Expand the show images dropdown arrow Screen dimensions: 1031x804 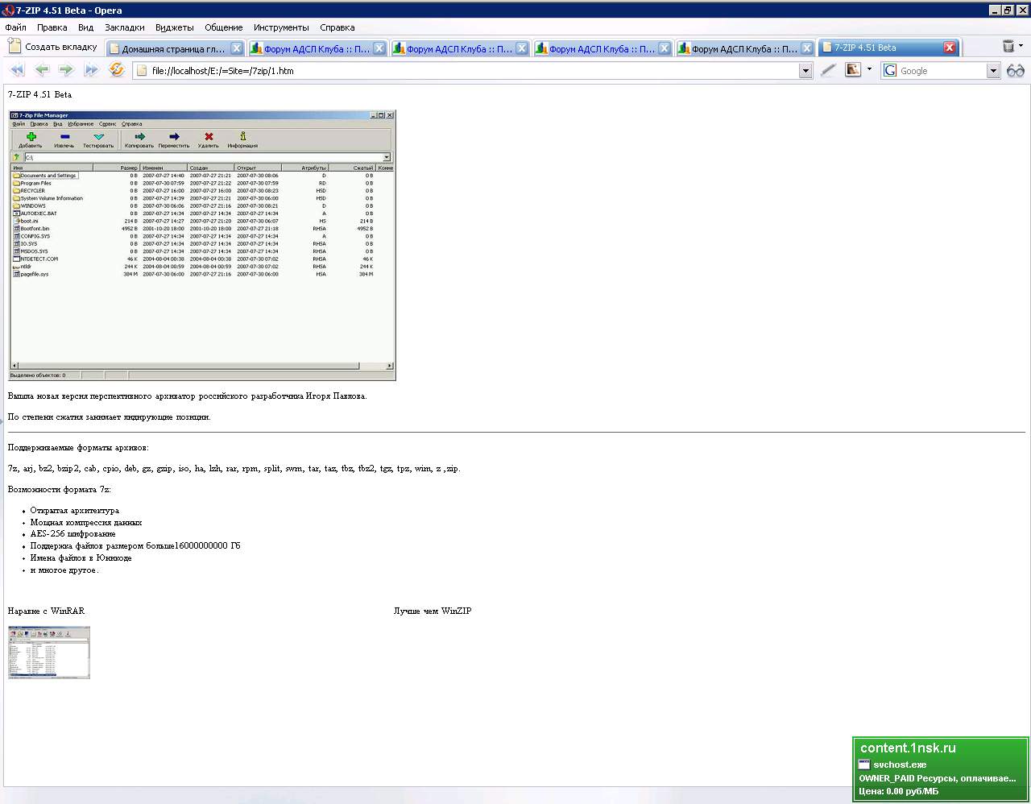(869, 69)
